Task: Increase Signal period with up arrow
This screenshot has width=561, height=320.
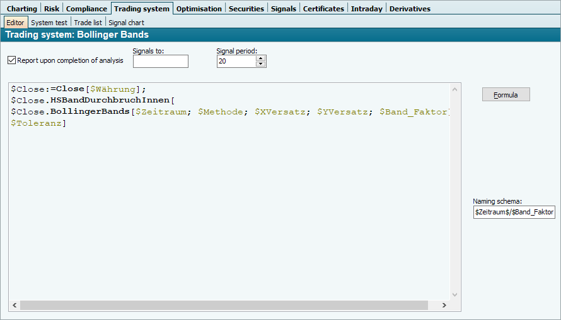Action: pos(261,58)
